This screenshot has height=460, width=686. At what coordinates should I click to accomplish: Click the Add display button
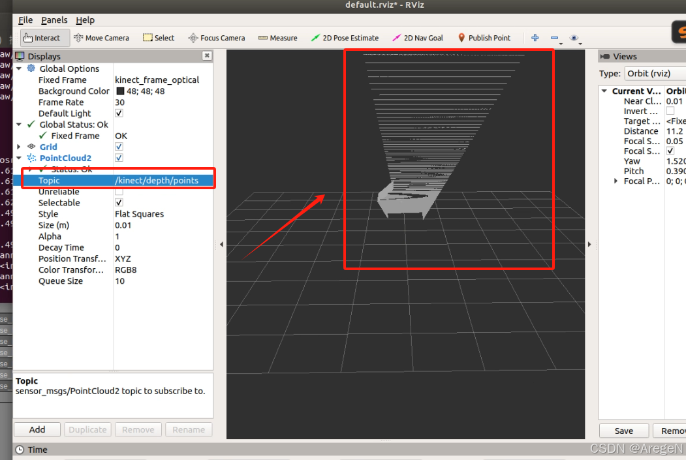tap(37, 429)
